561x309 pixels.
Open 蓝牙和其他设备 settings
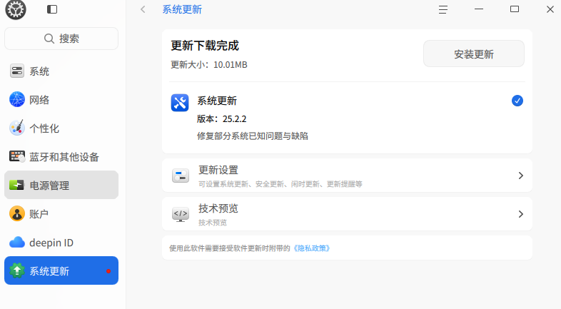[x=61, y=157]
